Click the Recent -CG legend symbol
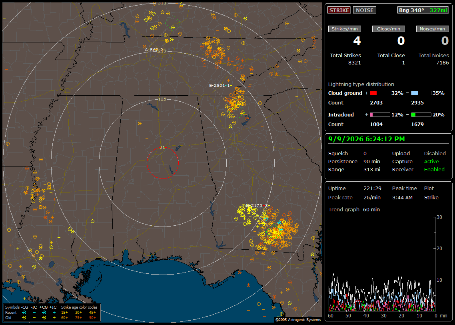Viewport: 455px width, 325px height. (x=24, y=313)
